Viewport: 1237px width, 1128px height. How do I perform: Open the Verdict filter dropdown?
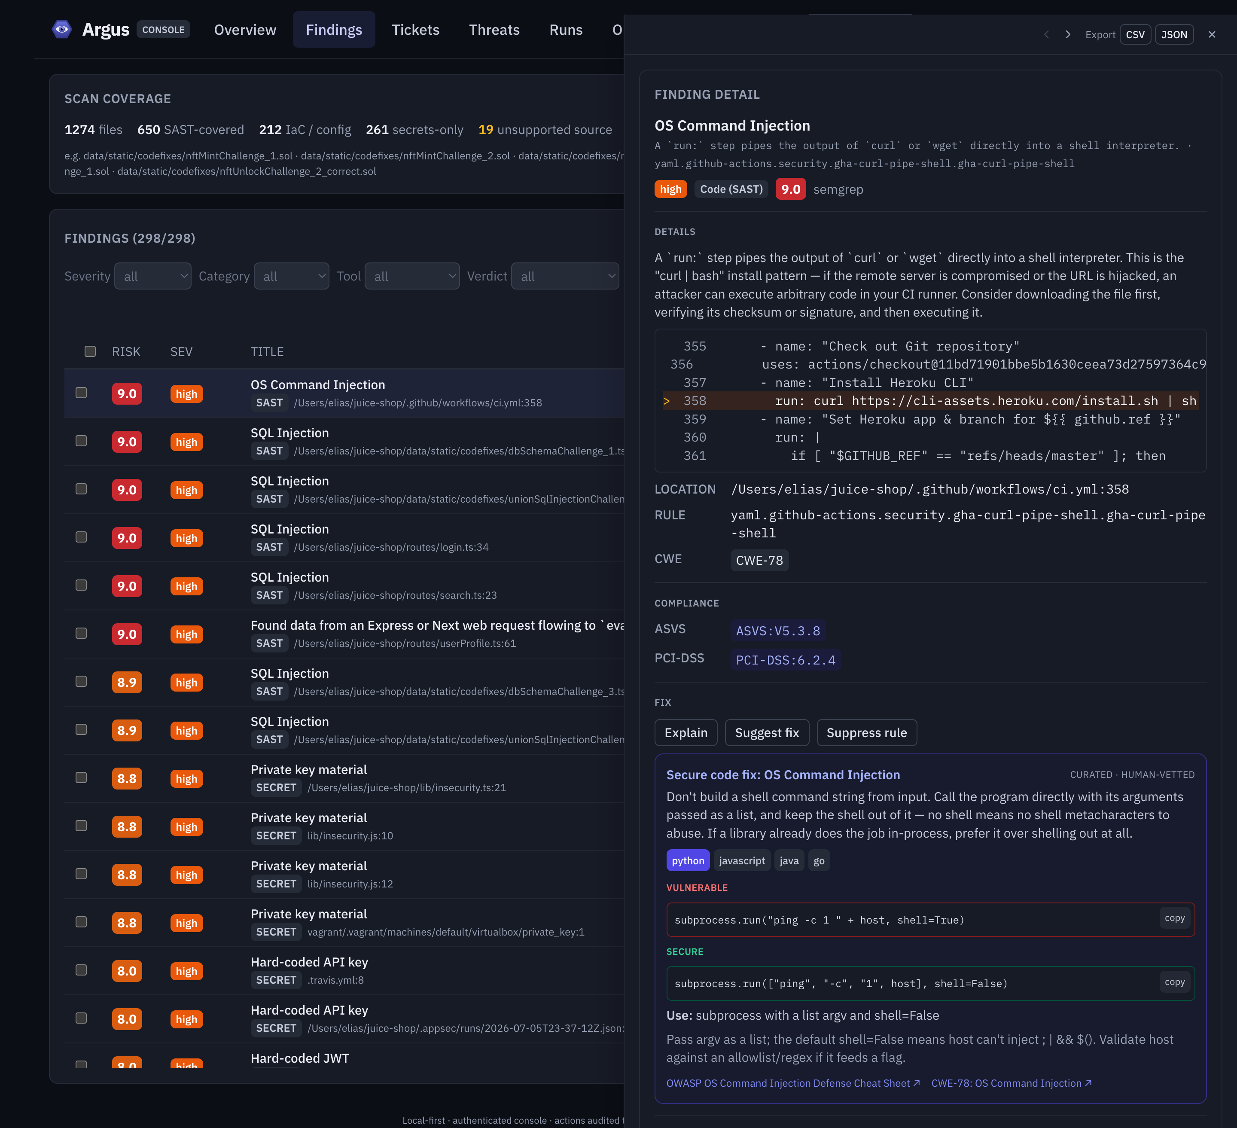tap(565, 276)
